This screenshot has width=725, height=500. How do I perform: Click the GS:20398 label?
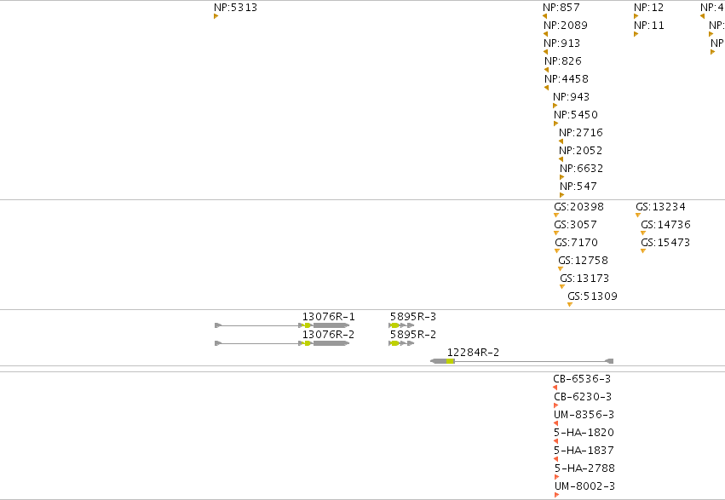pos(578,207)
